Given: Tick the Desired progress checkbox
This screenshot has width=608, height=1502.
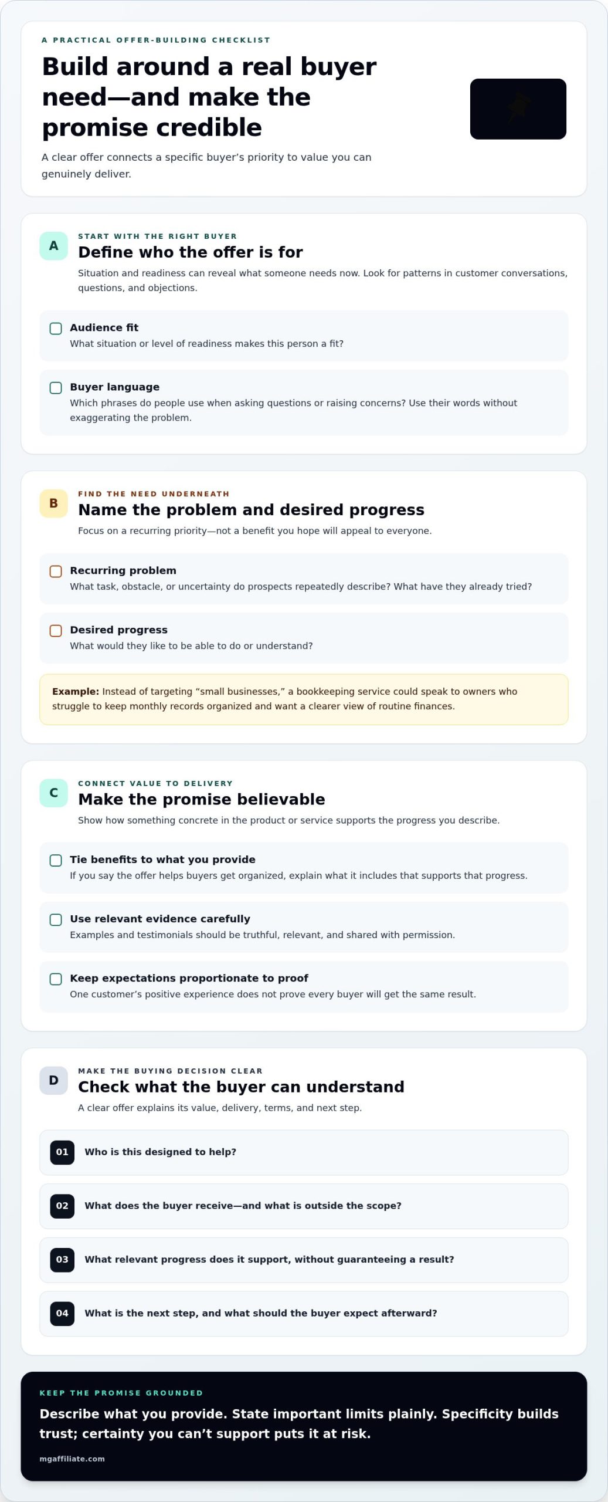Looking at the screenshot, I should click(x=56, y=631).
